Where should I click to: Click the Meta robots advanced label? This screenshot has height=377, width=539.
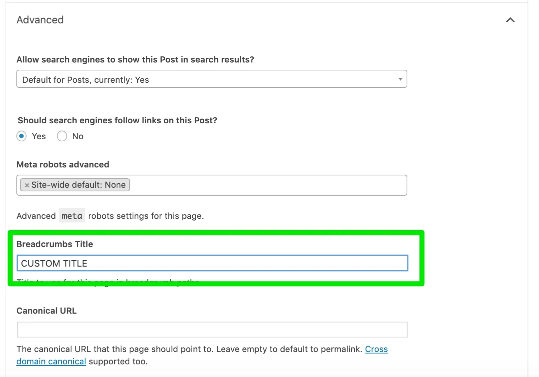tap(63, 164)
